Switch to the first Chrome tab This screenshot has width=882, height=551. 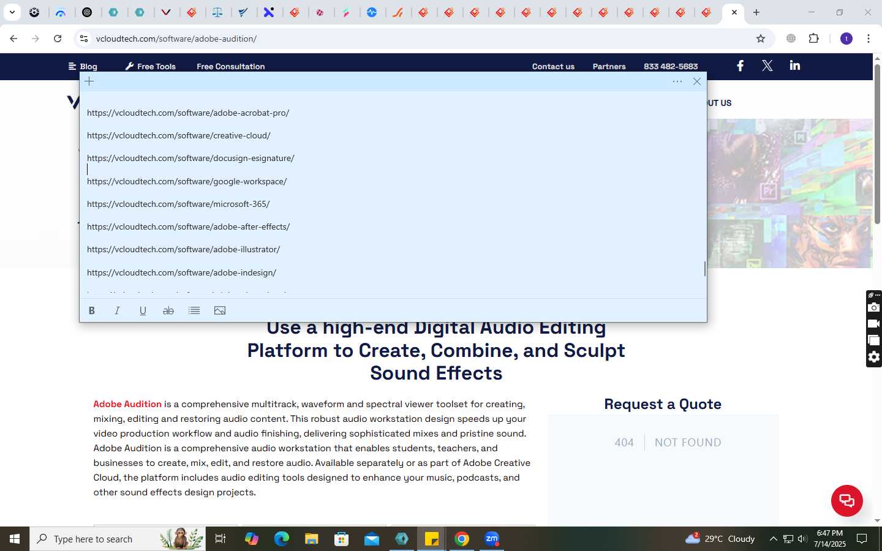pyautogui.click(x=35, y=12)
